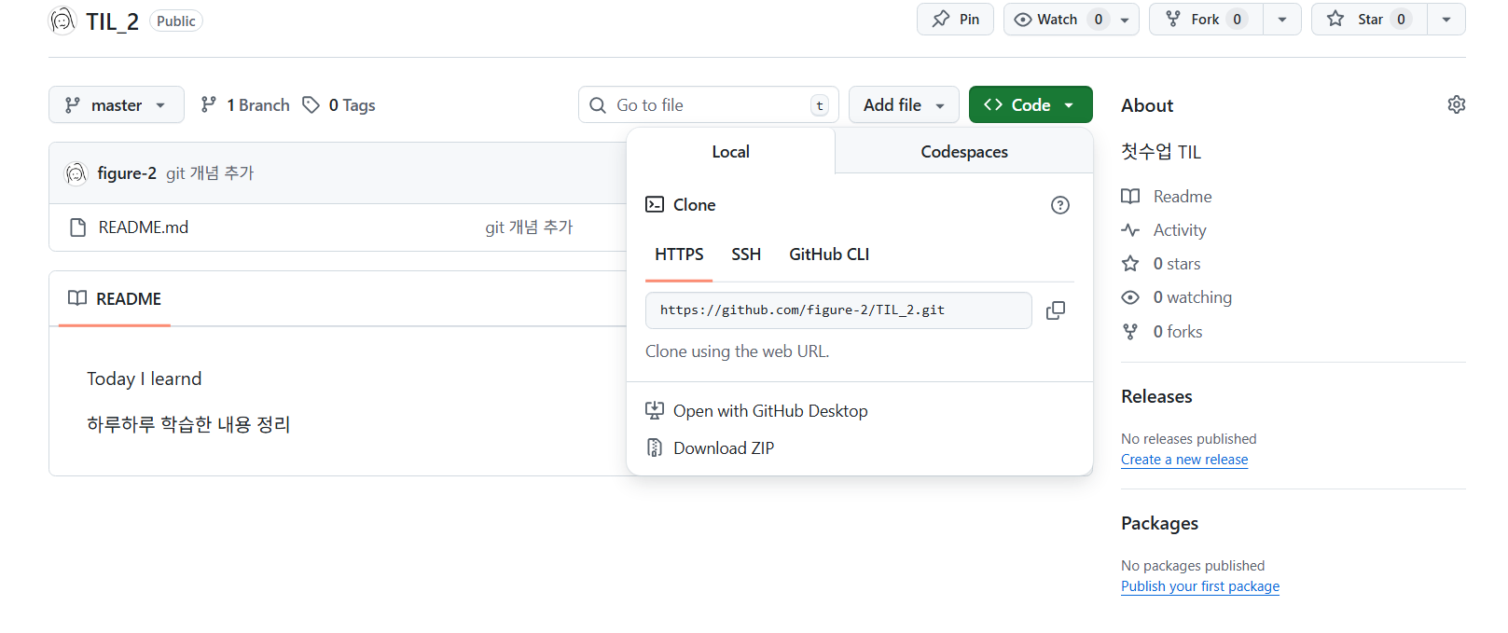Expand the Fork options dropdown arrow
The height and width of the screenshot is (633, 1508).
(x=1282, y=20)
